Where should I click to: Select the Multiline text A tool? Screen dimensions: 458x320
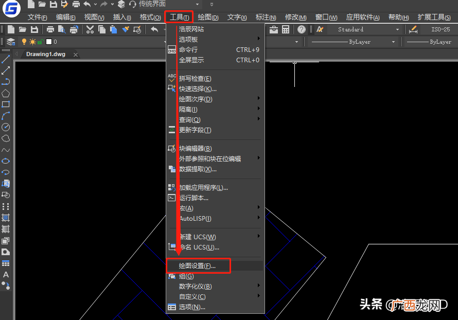coord(6,274)
